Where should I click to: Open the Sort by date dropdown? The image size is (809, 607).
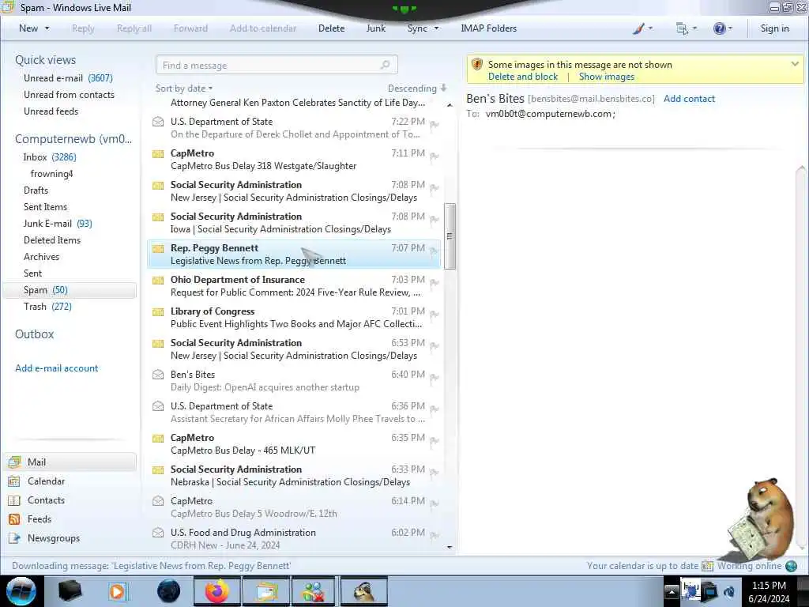[x=184, y=89]
